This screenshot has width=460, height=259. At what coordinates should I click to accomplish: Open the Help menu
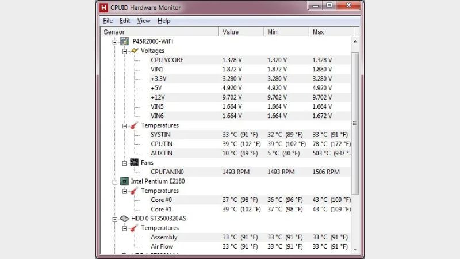pos(164,21)
